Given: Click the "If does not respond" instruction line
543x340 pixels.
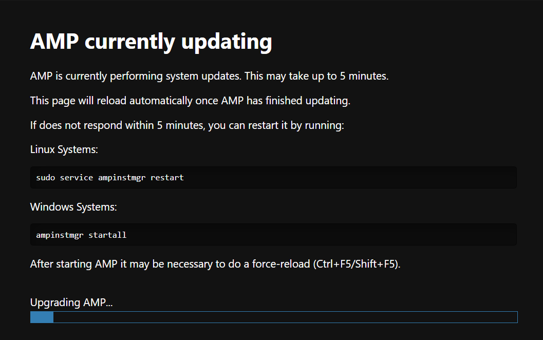Looking at the screenshot, I should coord(187,125).
